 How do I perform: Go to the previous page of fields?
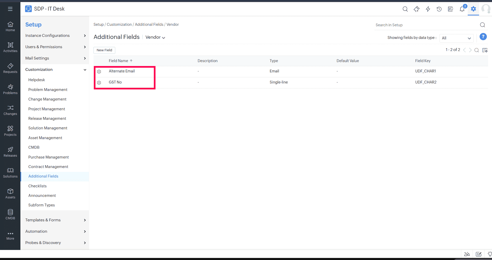point(464,50)
